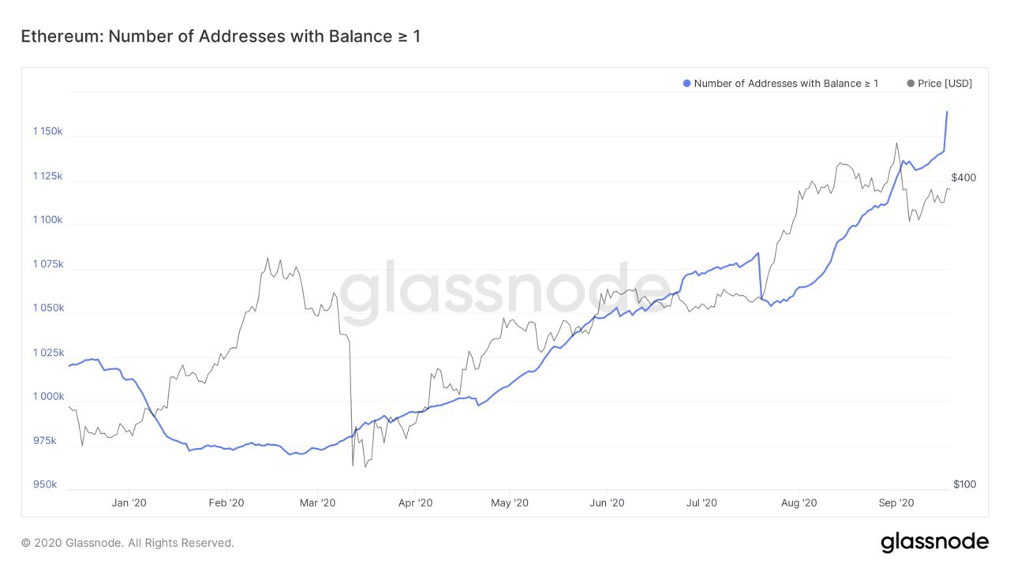The image size is (1010, 568).
Task: Select the Sep '20 x-axis label
Action: tap(896, 503)
